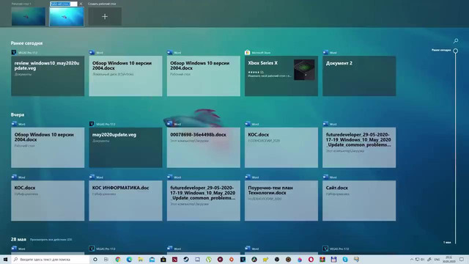The height and width of the screenshot is (264, 469).
Task: Click timeline slider handle at top
Action: coord(456,51)
